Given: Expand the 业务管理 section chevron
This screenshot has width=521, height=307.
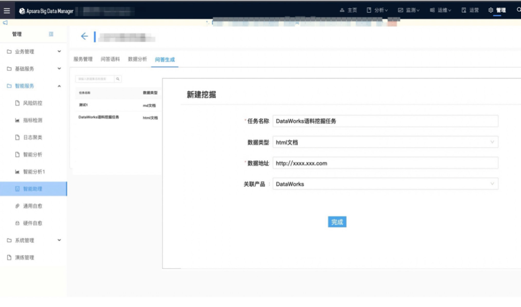Looking at the screenshot, I should tap(59, 52).
